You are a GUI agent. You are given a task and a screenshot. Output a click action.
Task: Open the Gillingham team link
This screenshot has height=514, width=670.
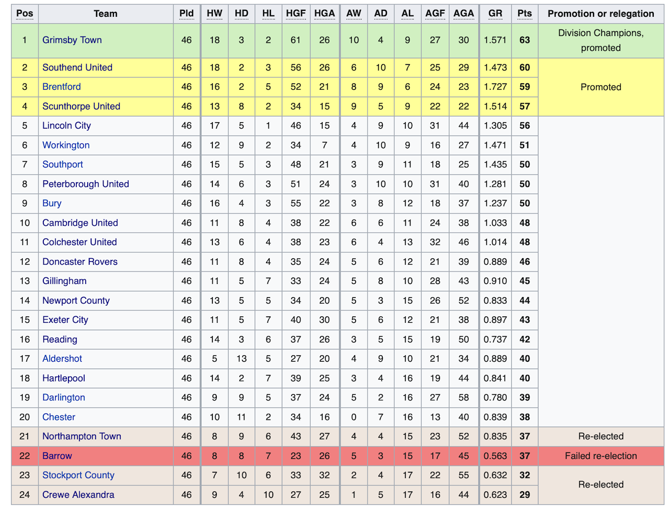point(65,281)
